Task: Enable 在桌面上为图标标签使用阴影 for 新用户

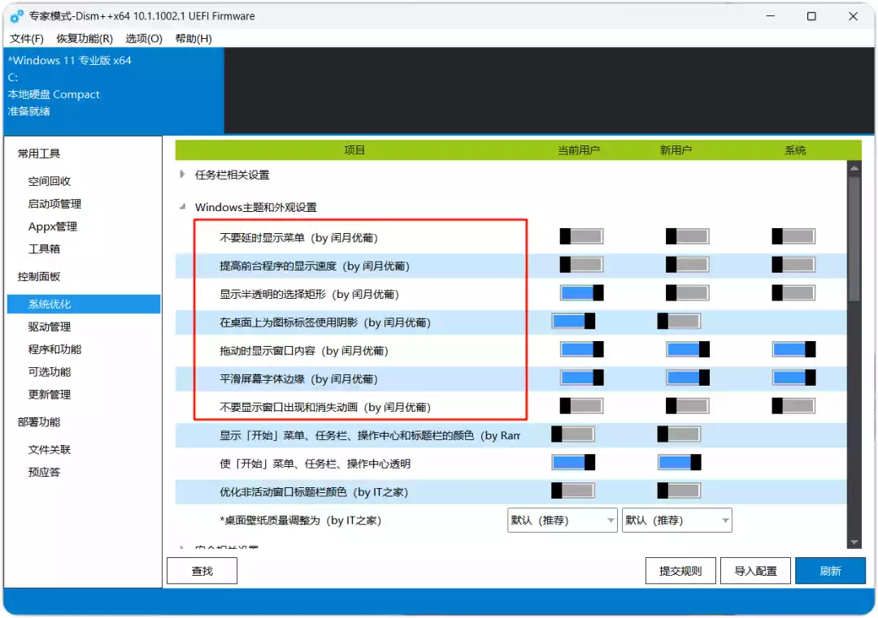Action: point(679,321)
